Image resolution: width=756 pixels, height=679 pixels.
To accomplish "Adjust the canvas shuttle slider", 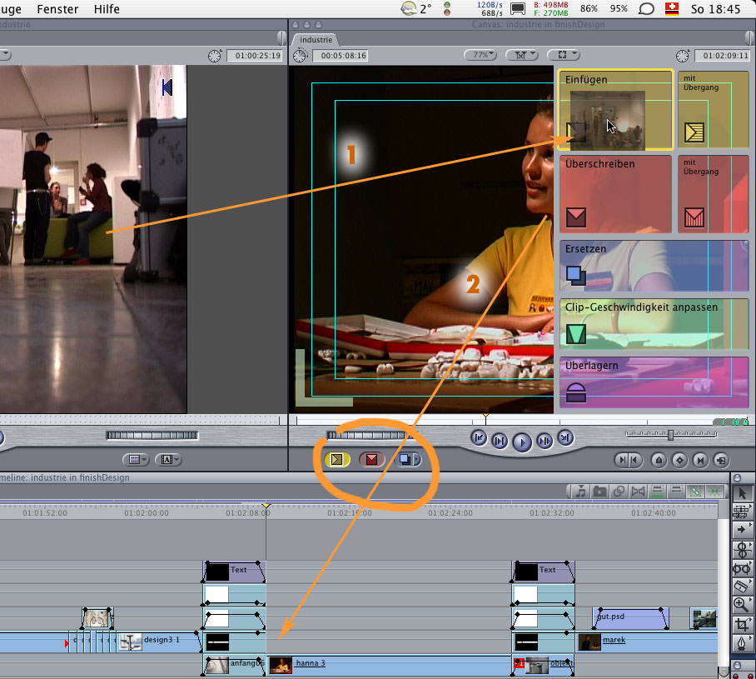I will [670, 435].
